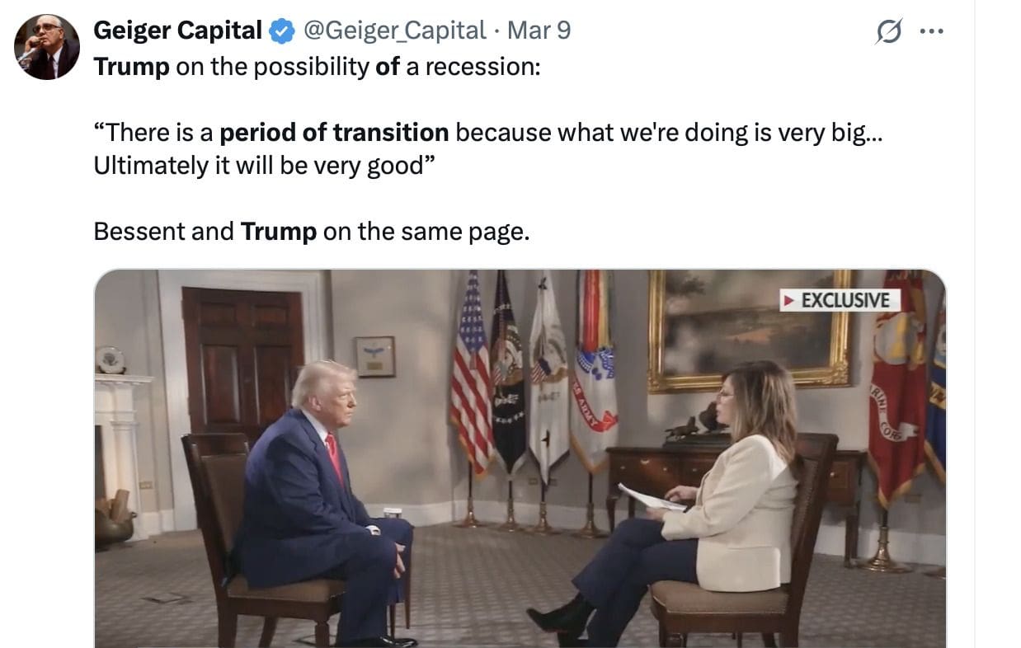Open the Grok slashed-circle icon
Viewport: 1021px width, 648px height.
coord(888,32)
